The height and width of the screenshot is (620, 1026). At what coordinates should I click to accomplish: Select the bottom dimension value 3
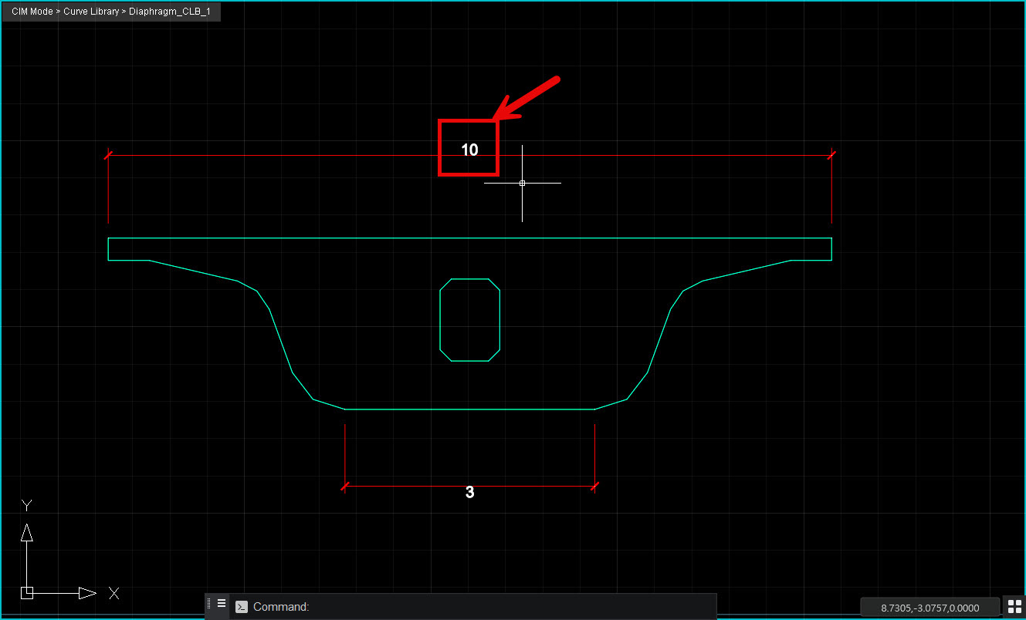[x=469, y=492]
